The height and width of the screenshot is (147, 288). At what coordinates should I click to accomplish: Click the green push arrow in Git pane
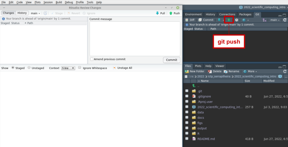click(229, 20)
